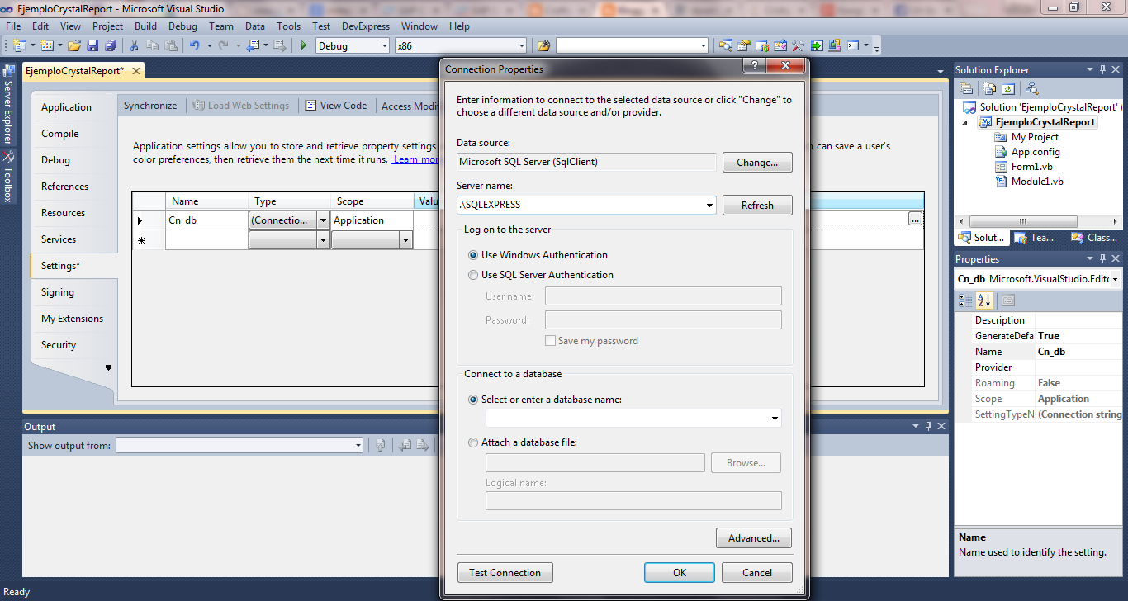Screen dimensions: 1128x601
Task: Open the Toolbox side tab
Action: tap(8, 175)
